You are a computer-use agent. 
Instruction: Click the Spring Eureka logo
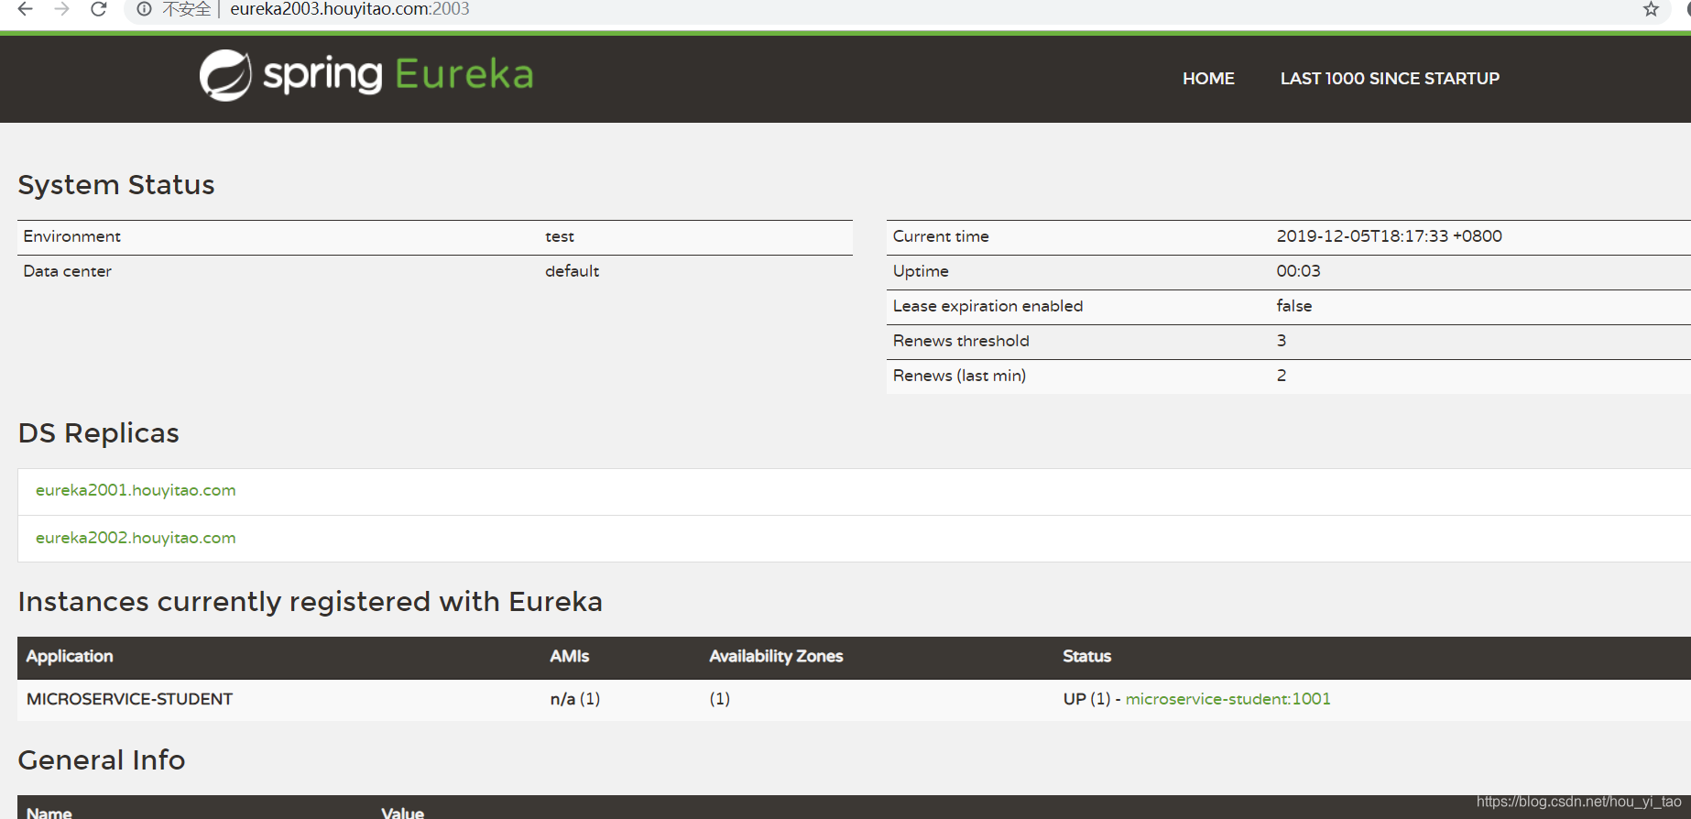pyautogui.click(x=366, y=74)
